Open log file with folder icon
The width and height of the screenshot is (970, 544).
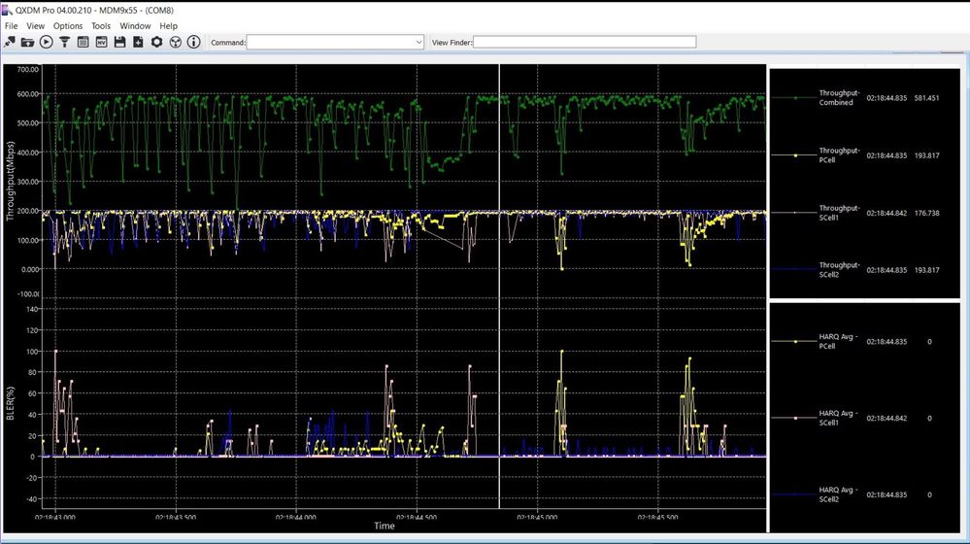click(28, 42)
